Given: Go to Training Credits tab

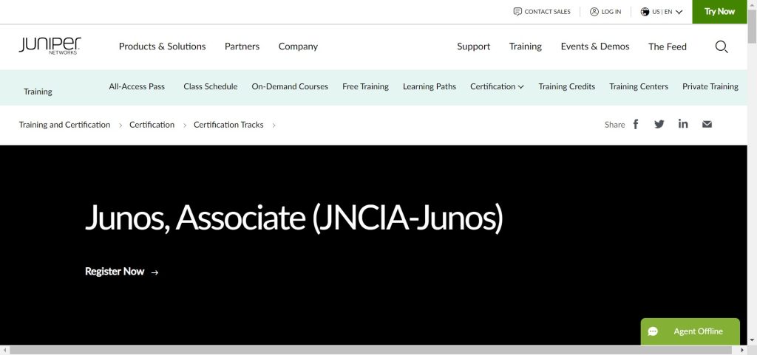Looking at the screenshot, I should coord(567,86).
